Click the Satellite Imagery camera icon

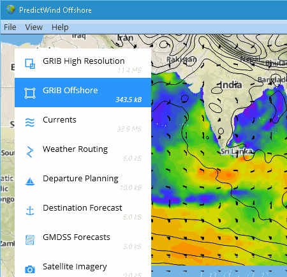pos(30,269)
